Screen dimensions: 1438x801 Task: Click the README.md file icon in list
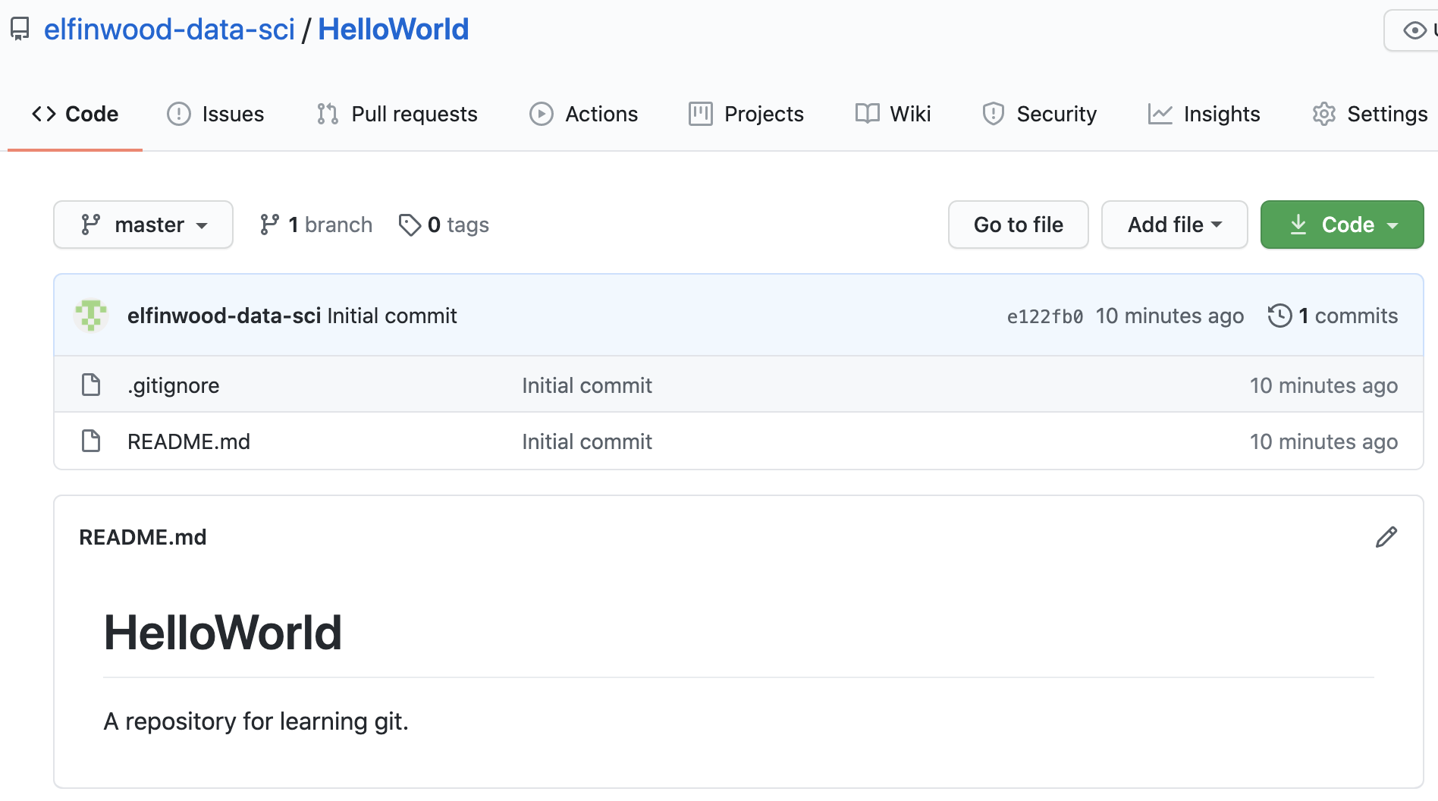click(x=91, y=441)
